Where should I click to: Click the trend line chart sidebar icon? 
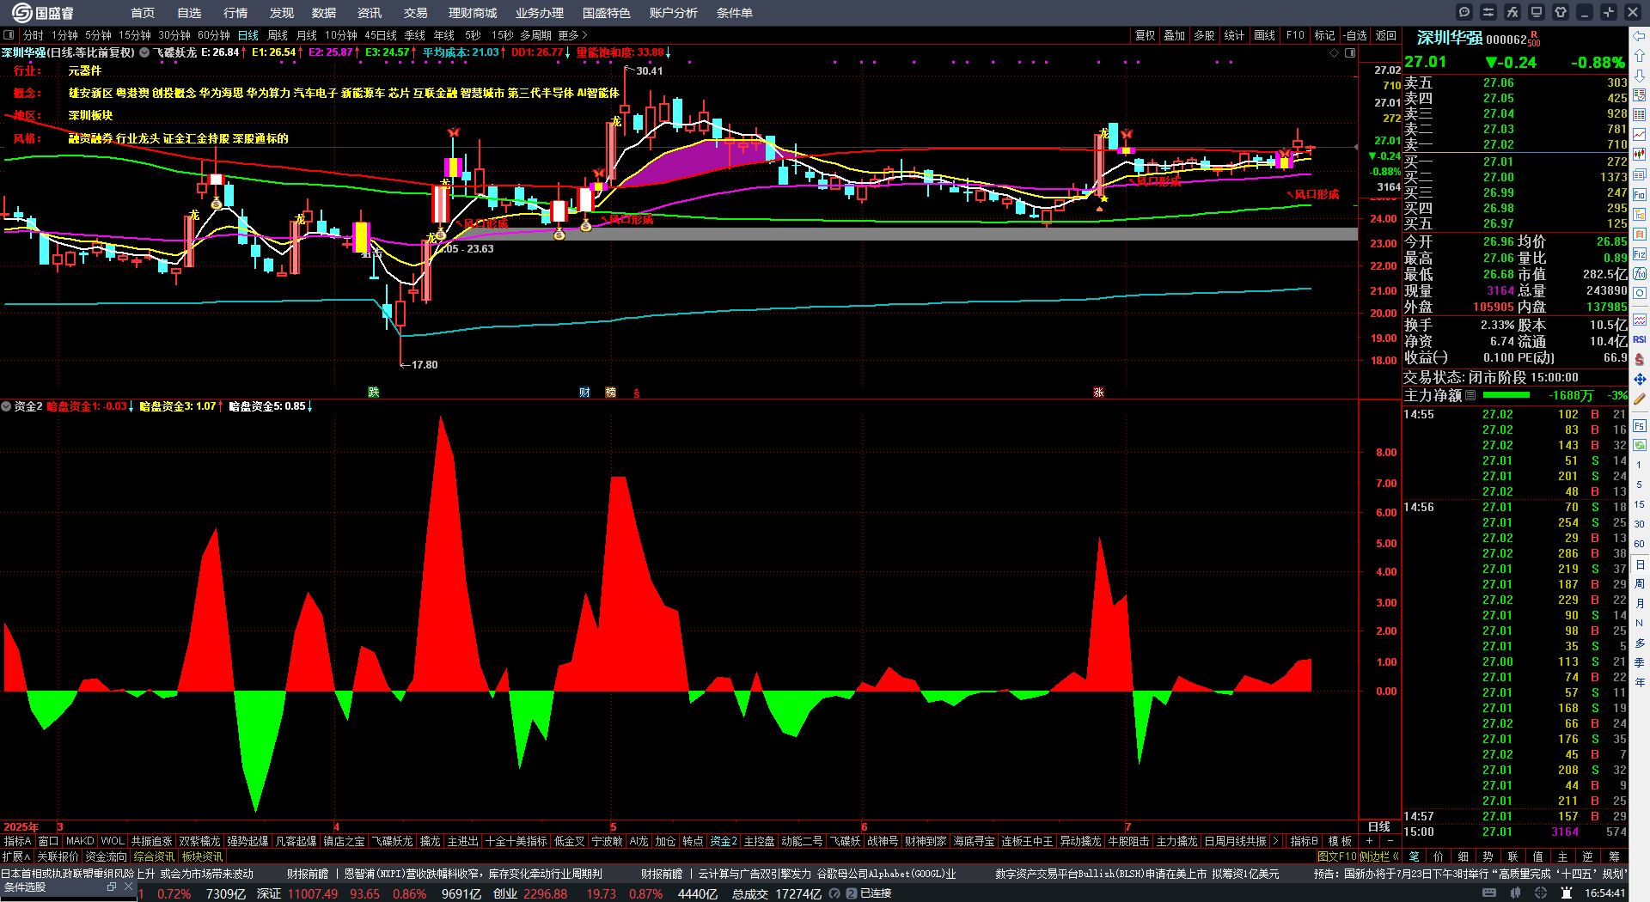(x=1640, y=135)
